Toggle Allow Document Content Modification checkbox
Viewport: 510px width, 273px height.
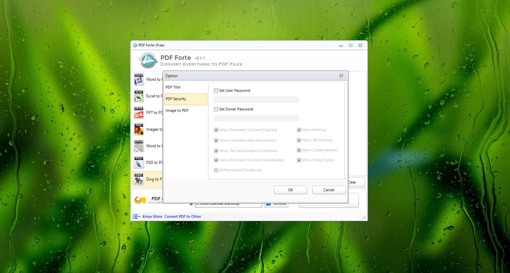(216, 160)
